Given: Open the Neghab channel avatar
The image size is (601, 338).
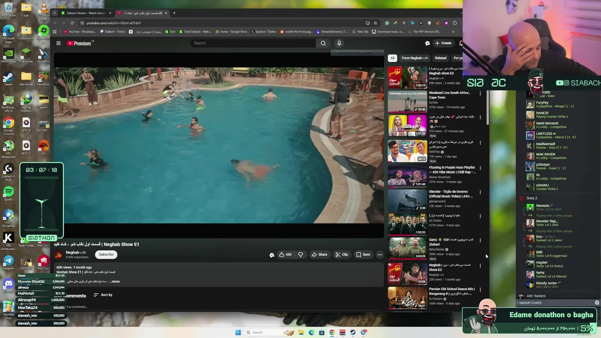Looking at the screenshot, I should (x=58, y=254).
